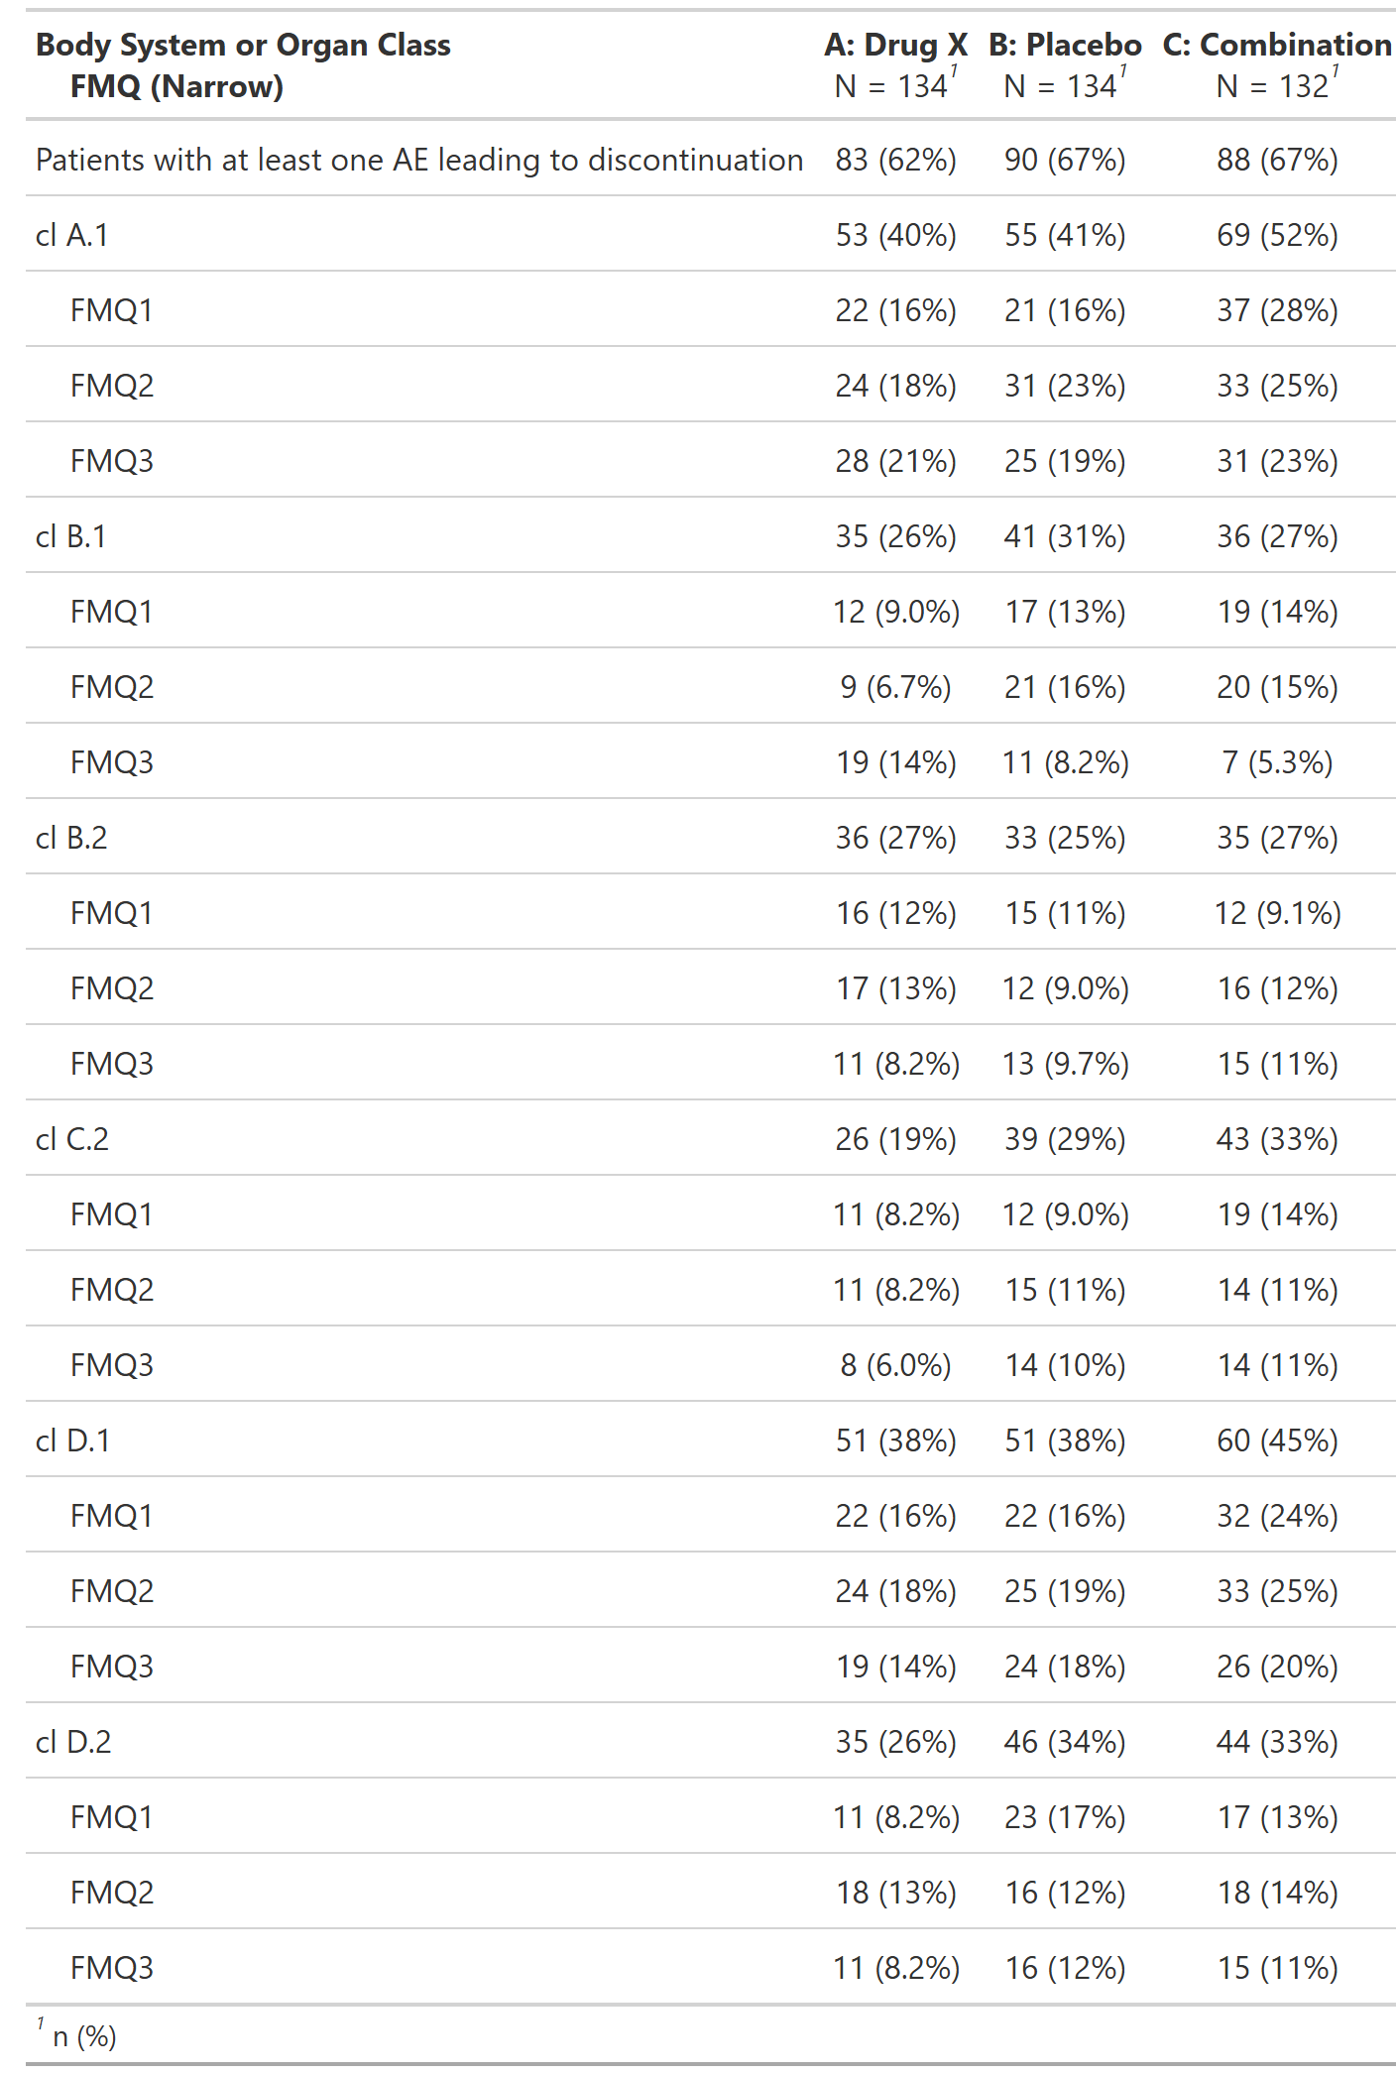Screen dimensions: 1396x2074
Task: Select the 'cl D.2' row label
Action: pos(73,1742)
